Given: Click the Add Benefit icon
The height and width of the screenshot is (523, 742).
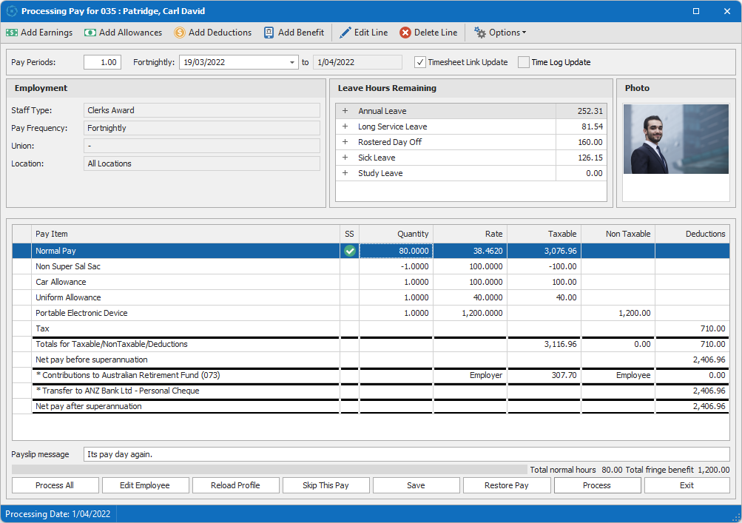Looking at the screenshot, I should 269,33.
